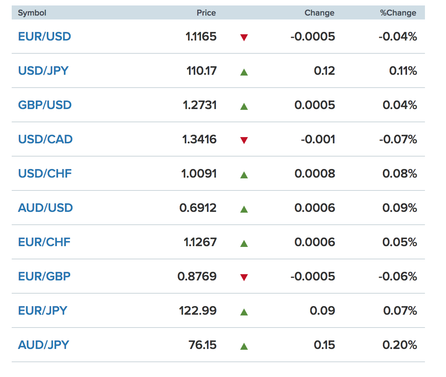Click the green up arrow for USD/JPY
This screenshot has width=446, height=377.
244,72
